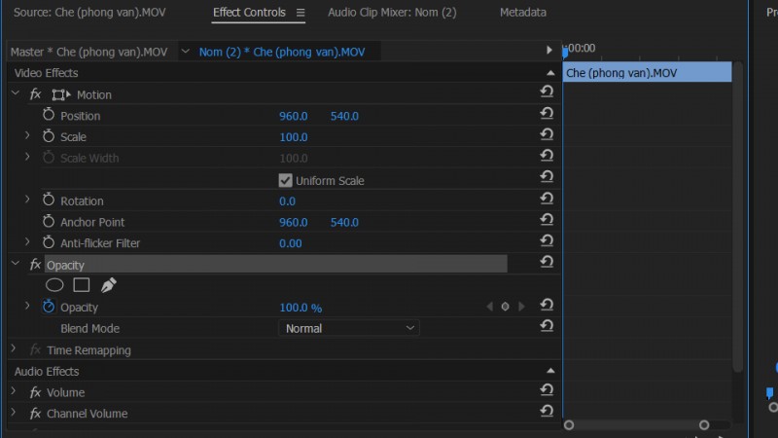Click the Rotation value 0.0
Screen dimensions: 778x438
pos(287,201)
